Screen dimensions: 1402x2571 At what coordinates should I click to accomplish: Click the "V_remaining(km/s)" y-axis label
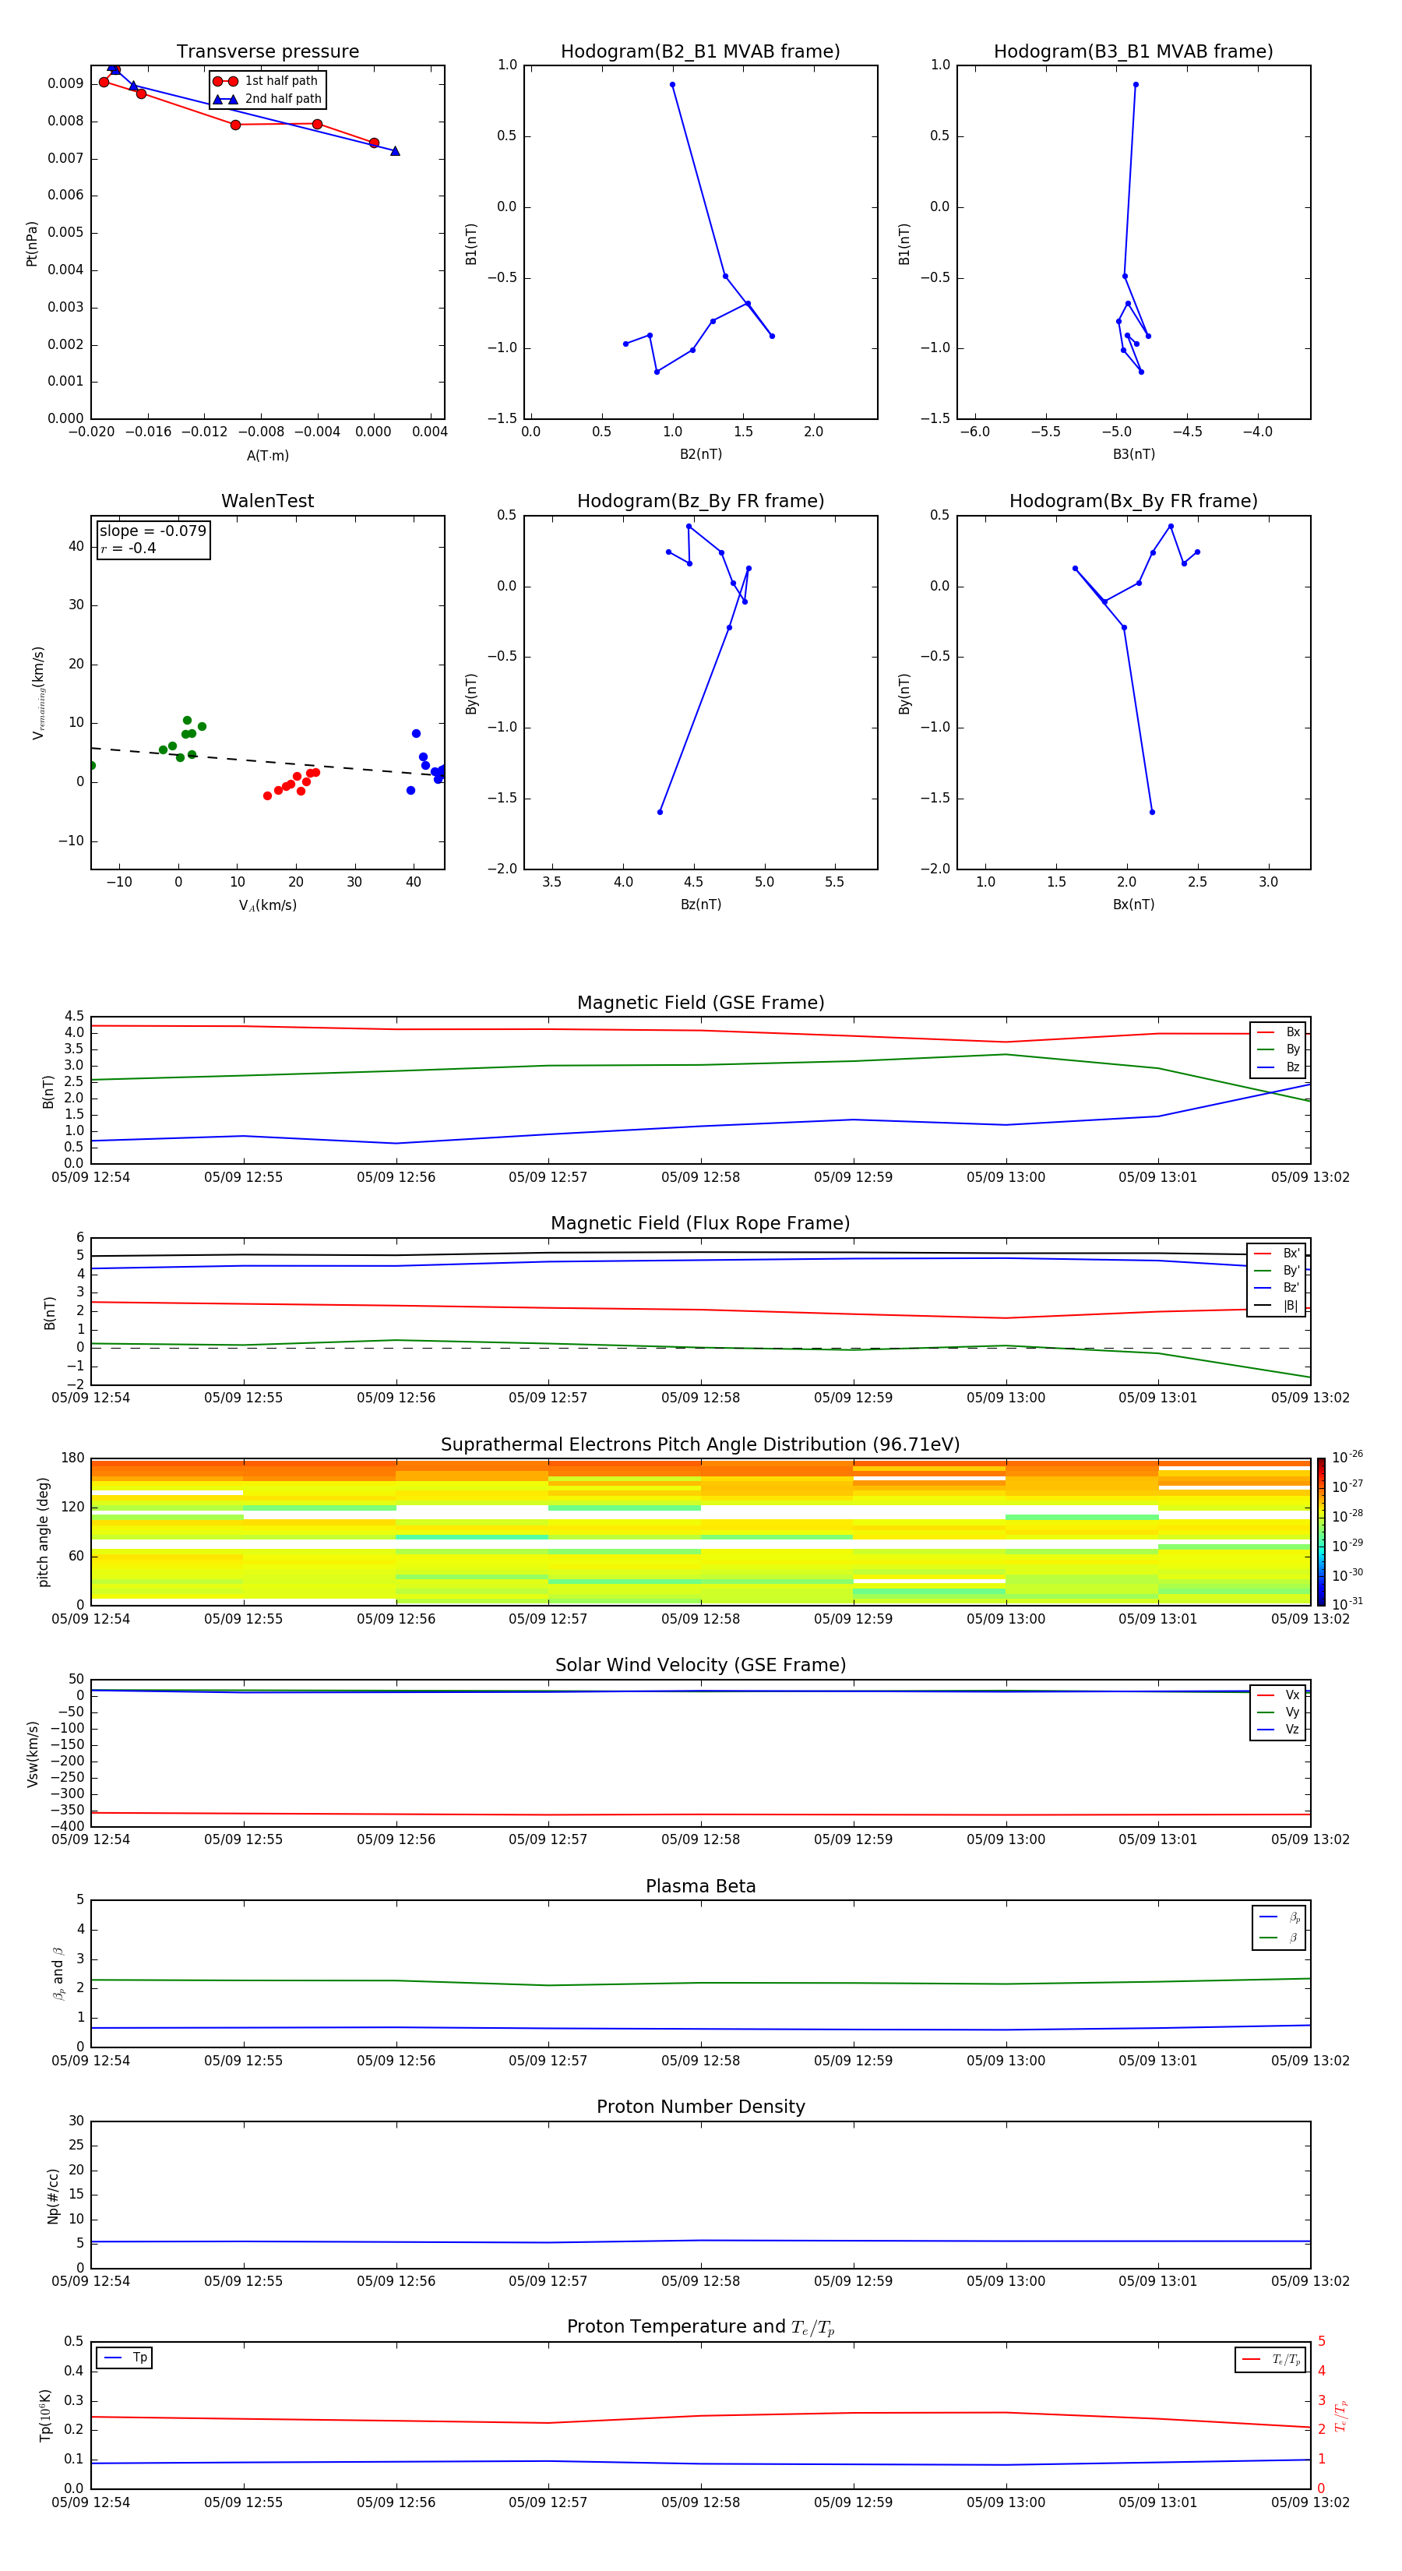coord(38,693)
